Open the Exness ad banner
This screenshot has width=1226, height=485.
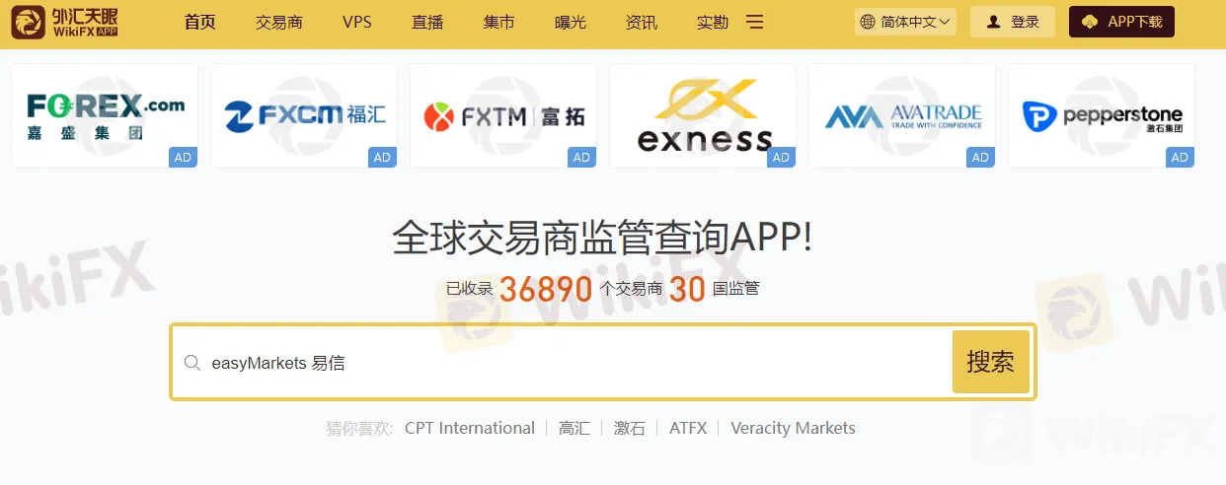coord(703,115)
